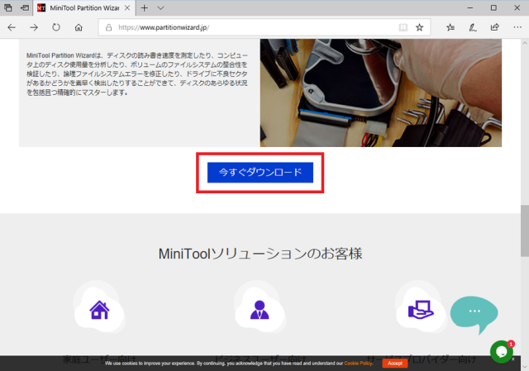
Task: Open reading view book icon
Action: (403, 27)
